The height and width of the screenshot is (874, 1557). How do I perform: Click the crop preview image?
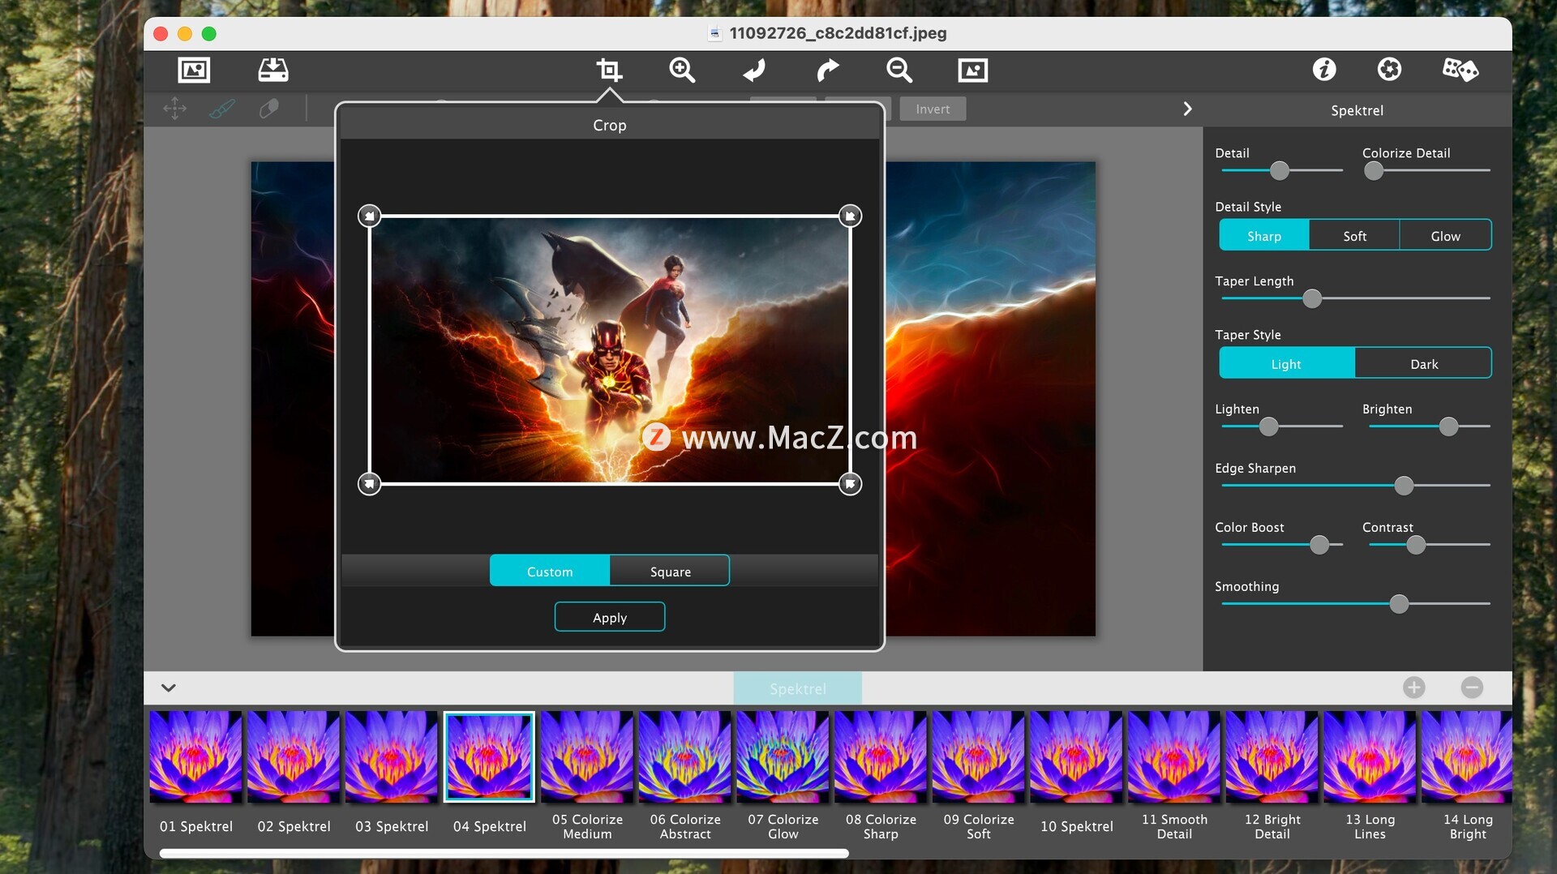610,350
